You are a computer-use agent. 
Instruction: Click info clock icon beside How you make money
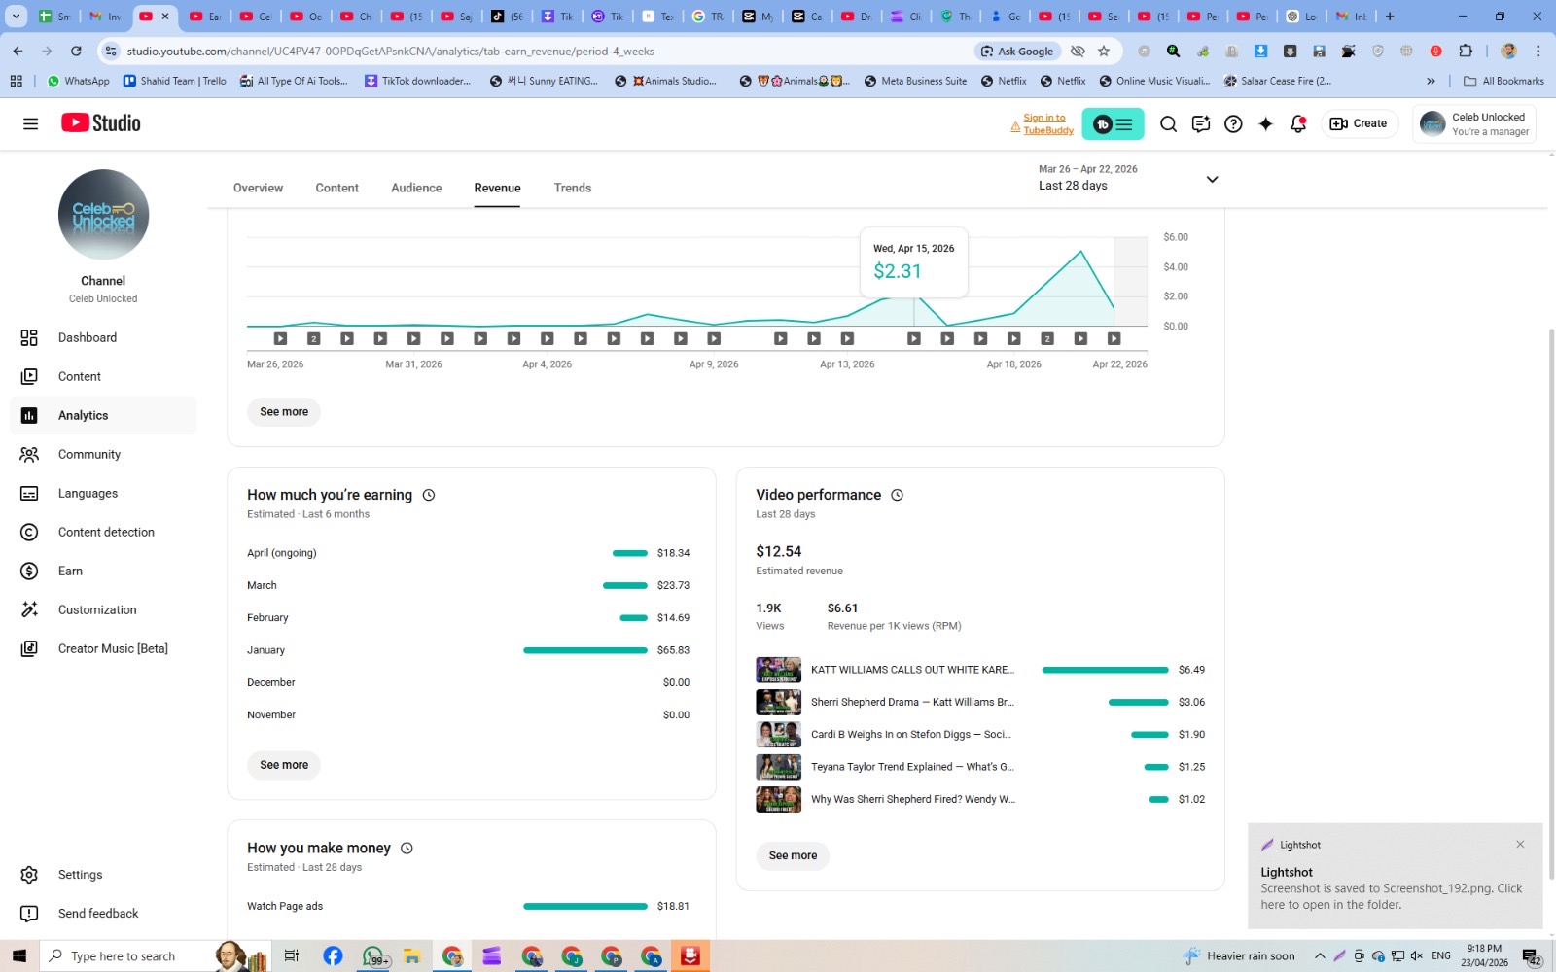click(x=407, y=848)
